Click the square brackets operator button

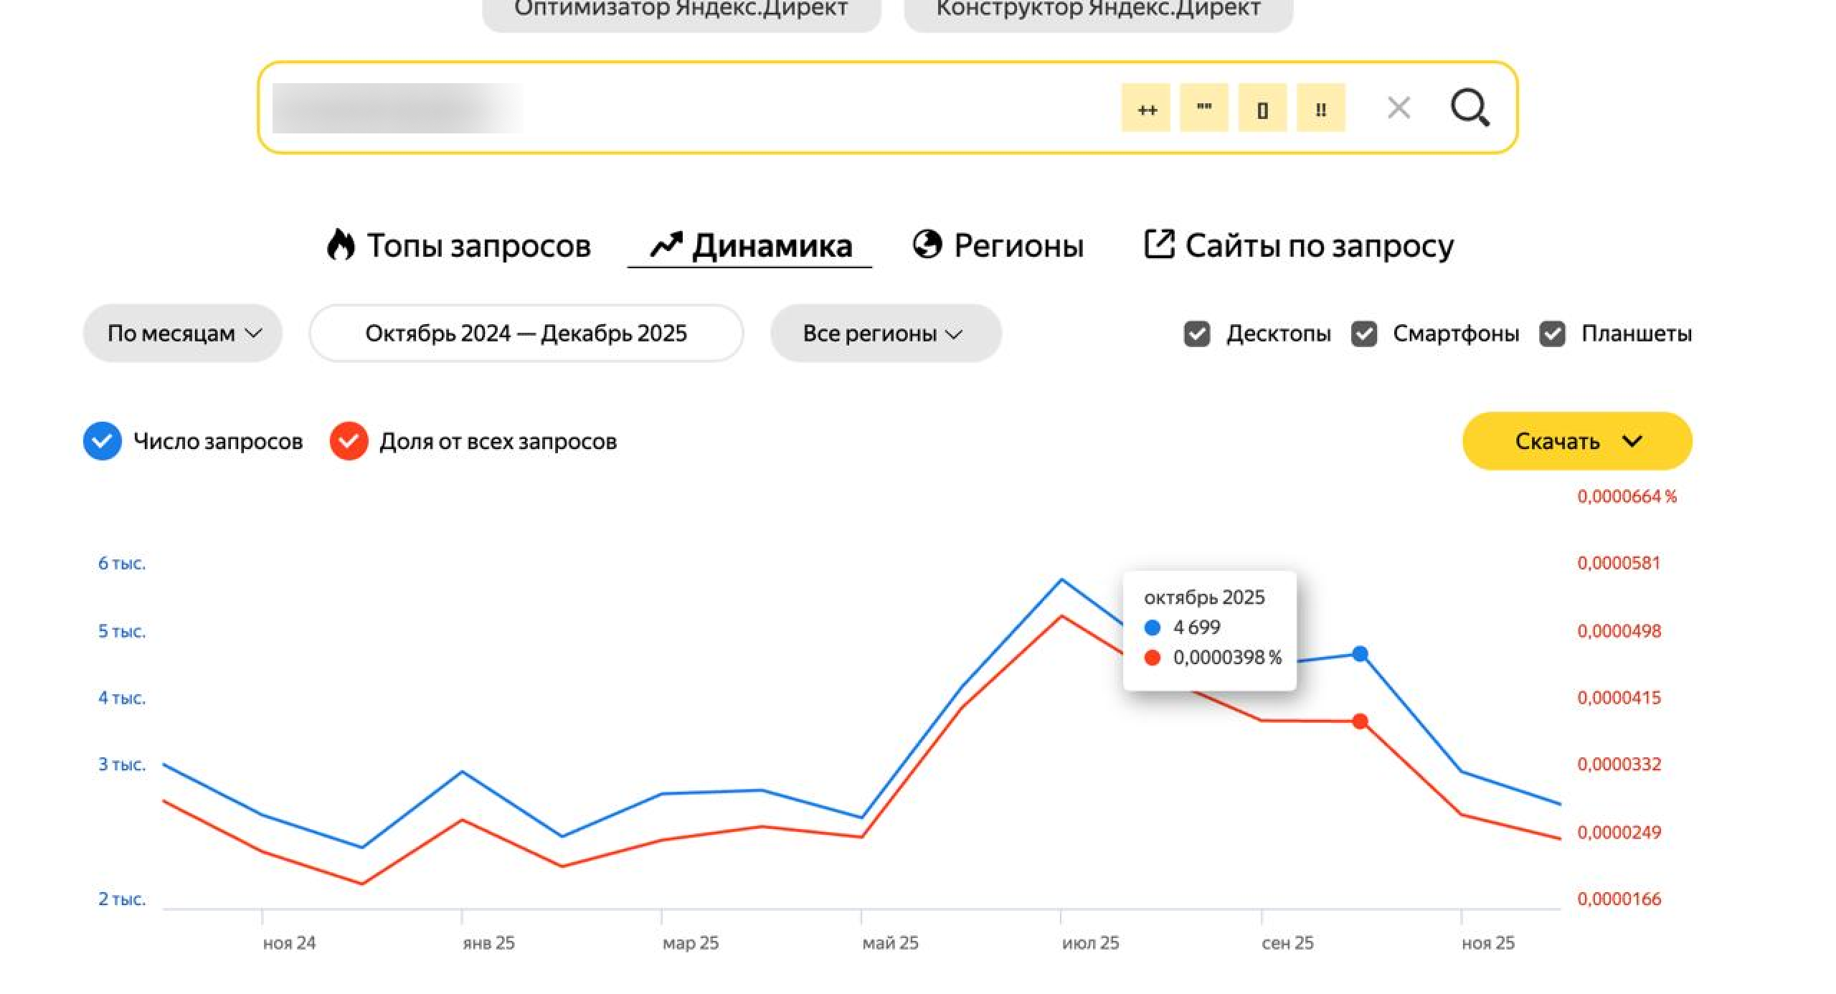point(1262,108)
